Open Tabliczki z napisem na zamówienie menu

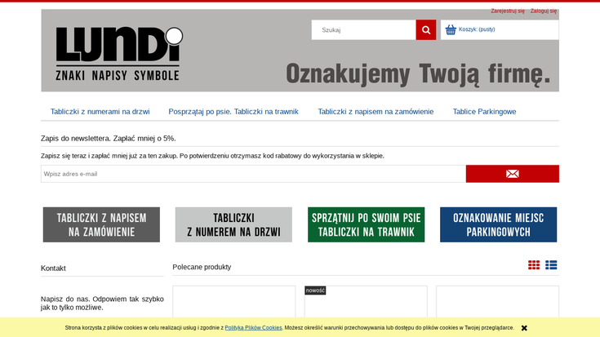[376, 112]
